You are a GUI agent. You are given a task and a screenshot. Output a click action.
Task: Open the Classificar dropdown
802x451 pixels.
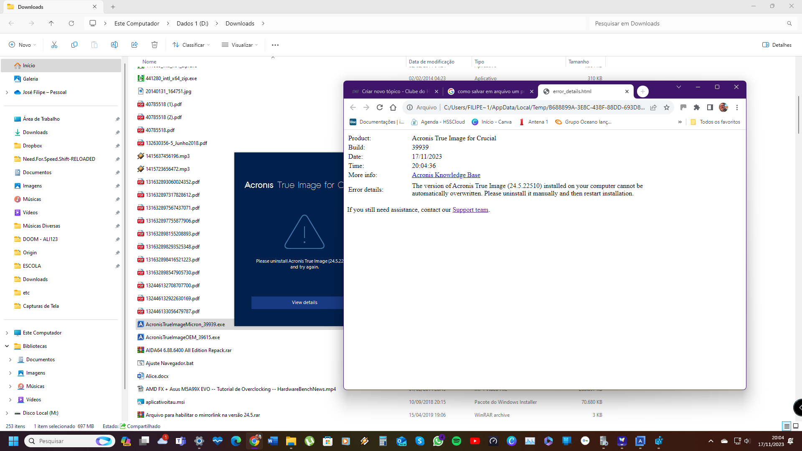[x=191, y=45]
